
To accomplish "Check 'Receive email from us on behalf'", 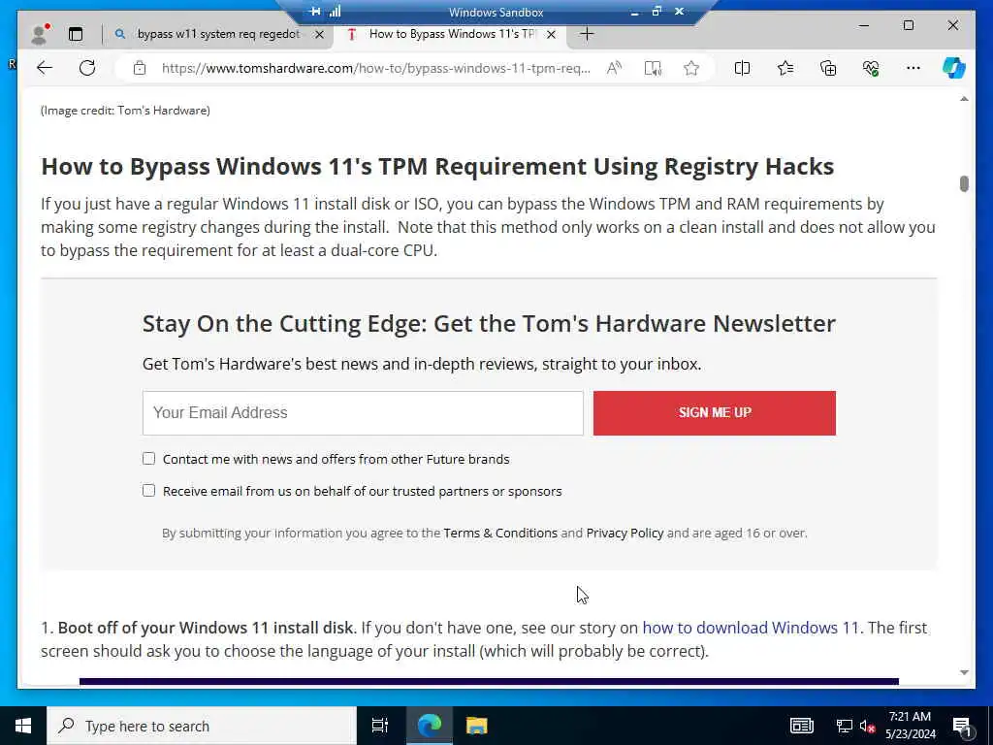I will (148, 490).
